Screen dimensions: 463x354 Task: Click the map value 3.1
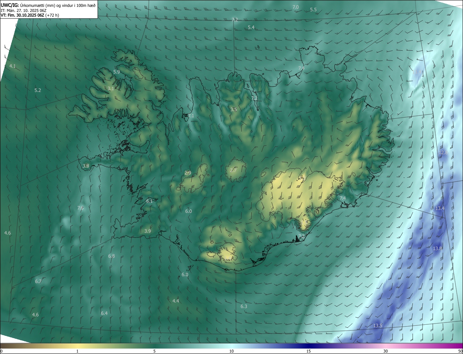(x=111, y=88)
